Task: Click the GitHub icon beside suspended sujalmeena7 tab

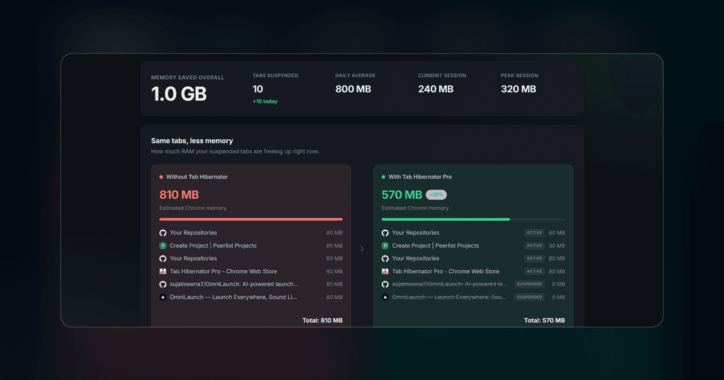Action: click(385, 284)
